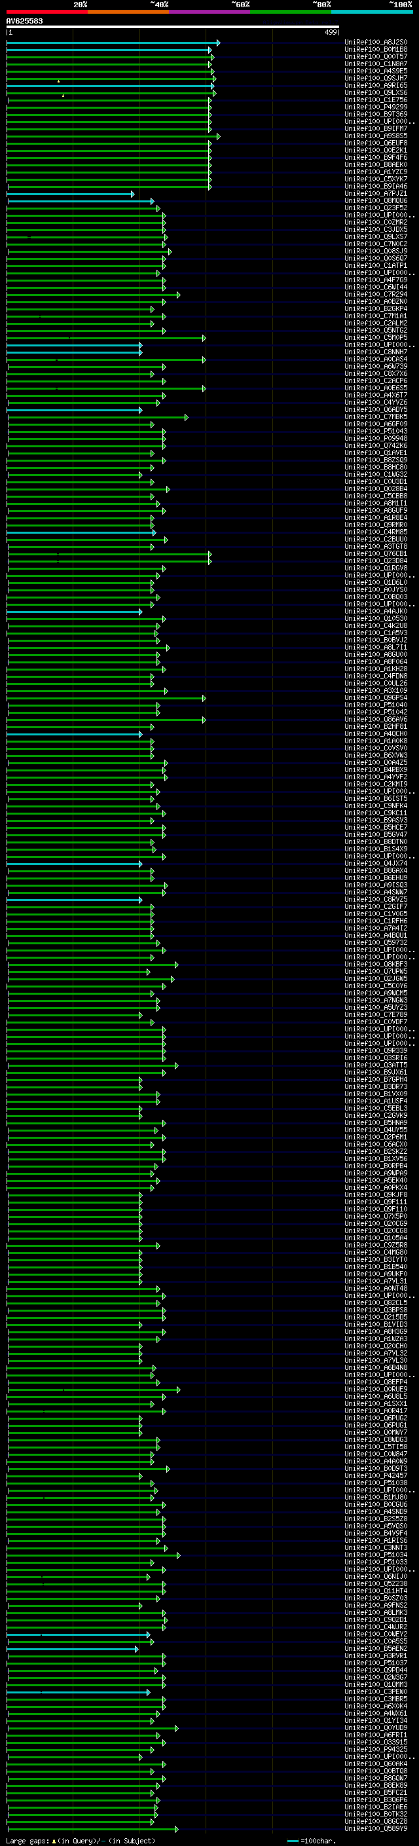The image size is (419, 1846).
Task: Open hit UniRef100_A0CAS4
Action: point(376,360)
